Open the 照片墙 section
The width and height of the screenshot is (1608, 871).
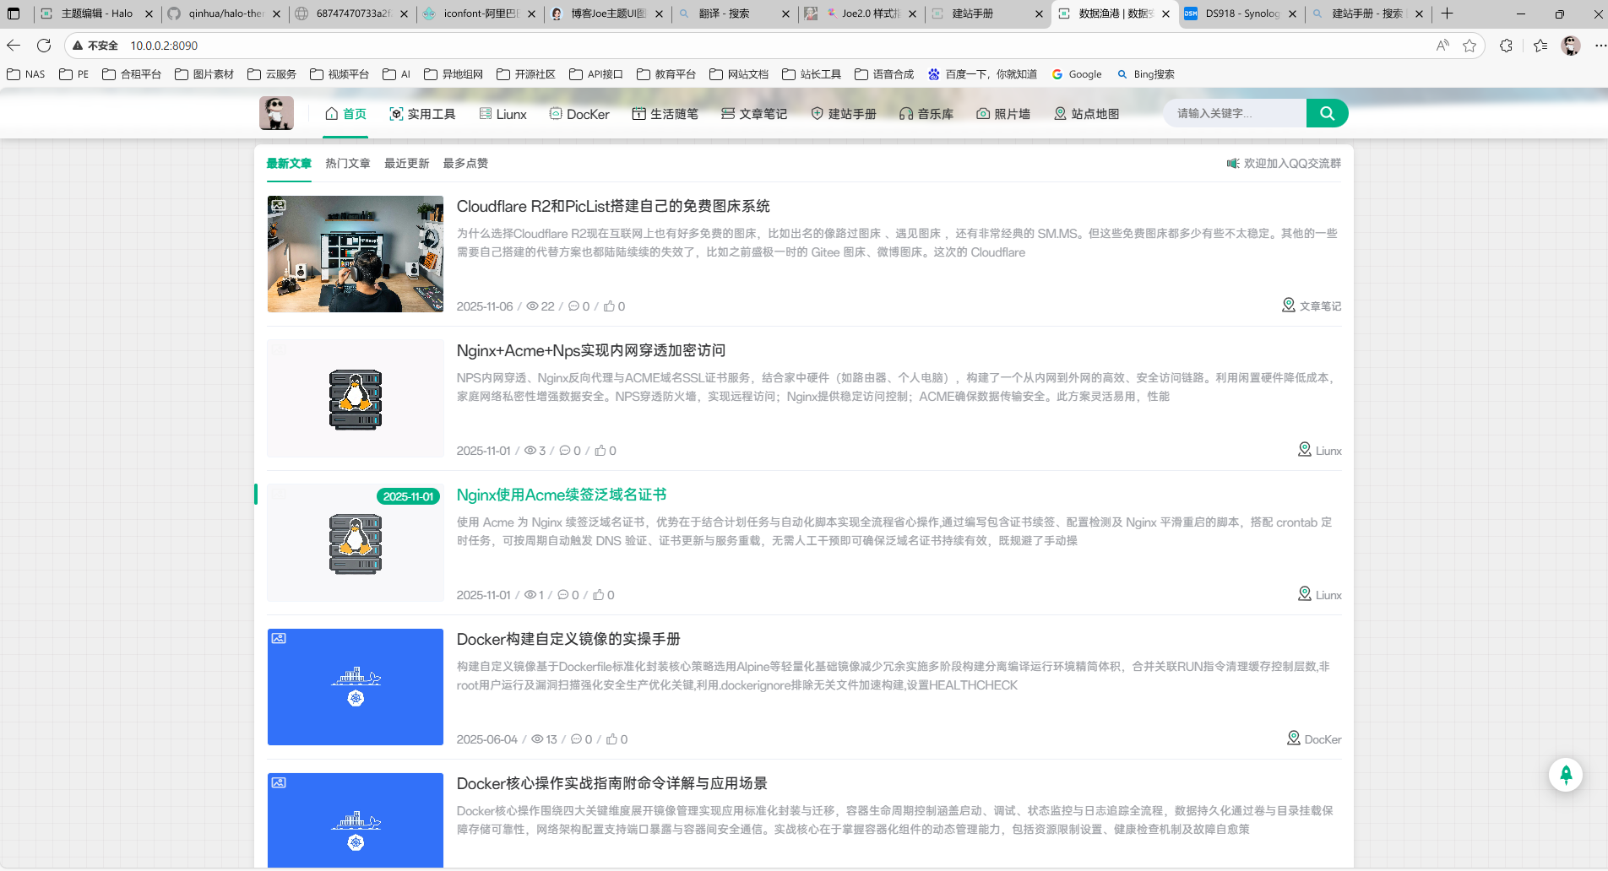click(x=1003, y=113)
